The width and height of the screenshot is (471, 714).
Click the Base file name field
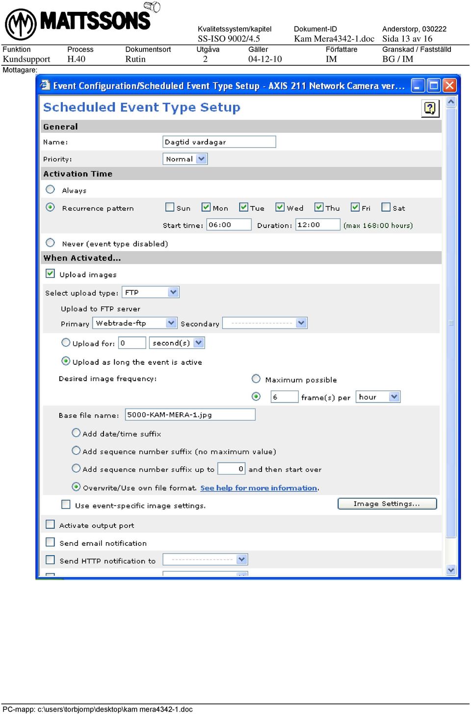pos(190,415)
